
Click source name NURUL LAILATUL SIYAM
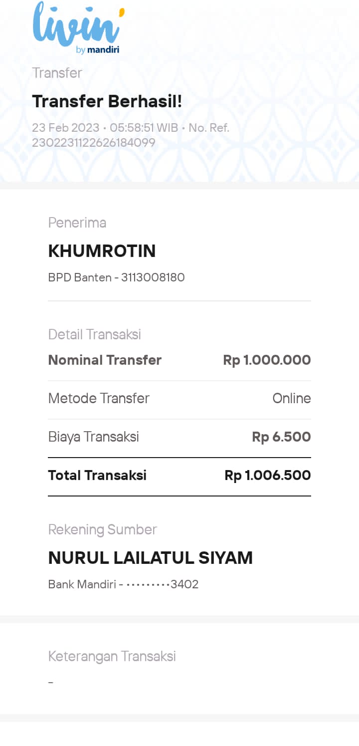coord(150,558)
